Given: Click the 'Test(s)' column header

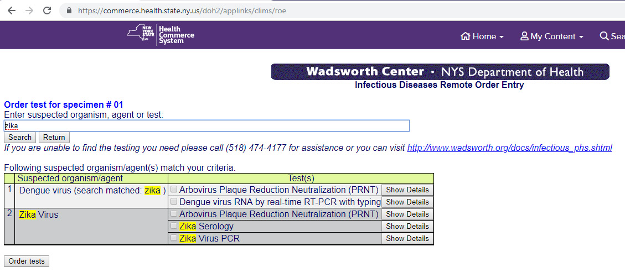Looking at the screenshot, I should coord(301,179).
